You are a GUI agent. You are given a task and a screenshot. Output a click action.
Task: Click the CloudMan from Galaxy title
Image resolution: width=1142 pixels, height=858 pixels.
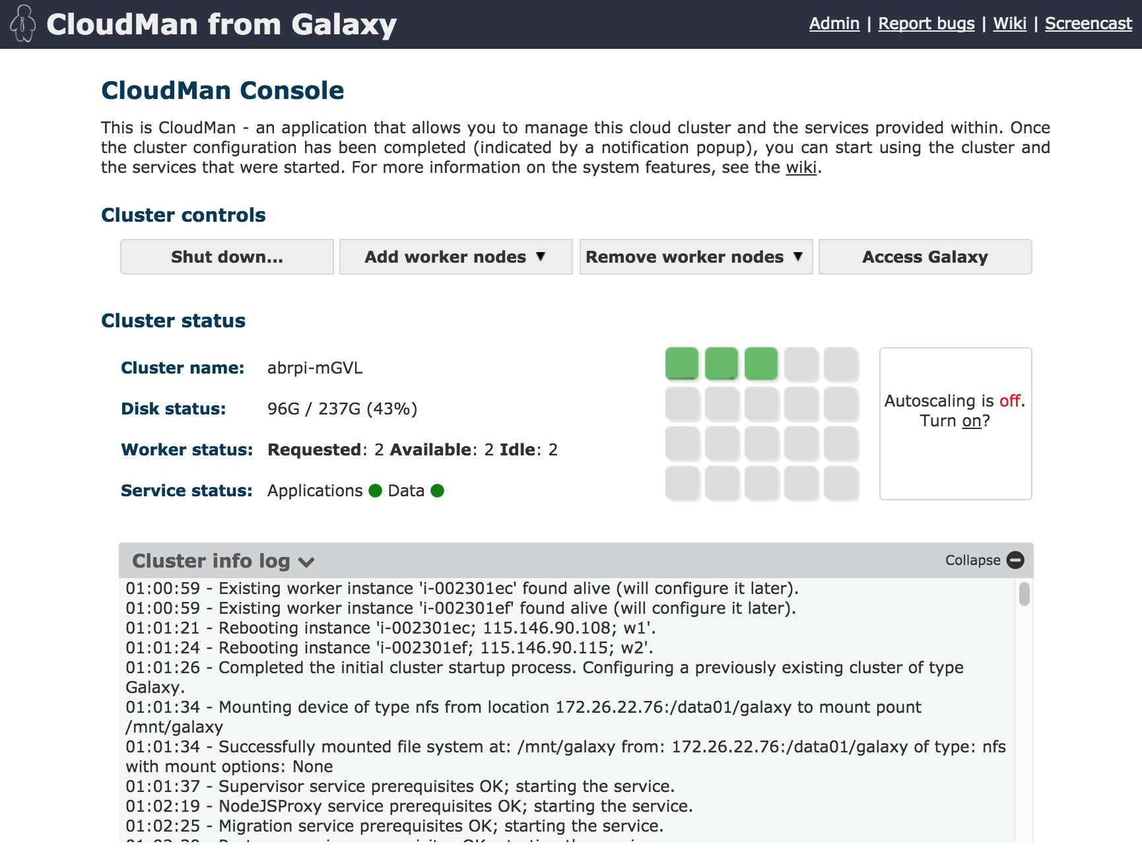click(221, 24)
